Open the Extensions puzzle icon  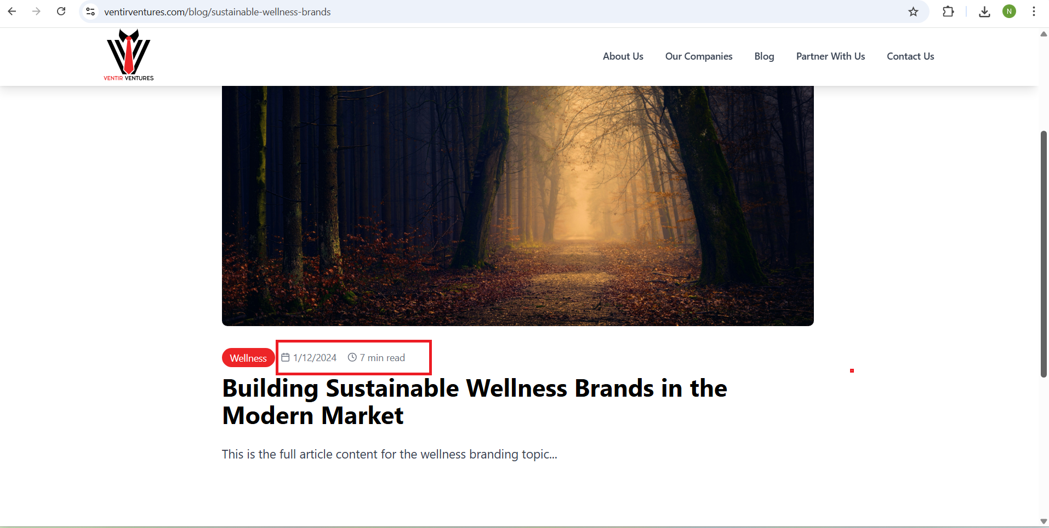point(948,11)
